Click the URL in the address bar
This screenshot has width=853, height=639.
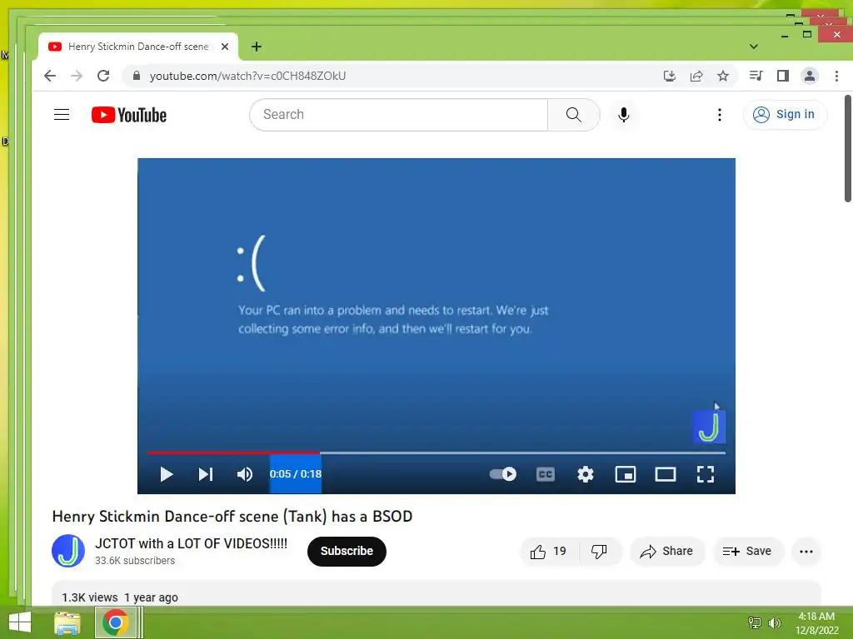[247, 76]
